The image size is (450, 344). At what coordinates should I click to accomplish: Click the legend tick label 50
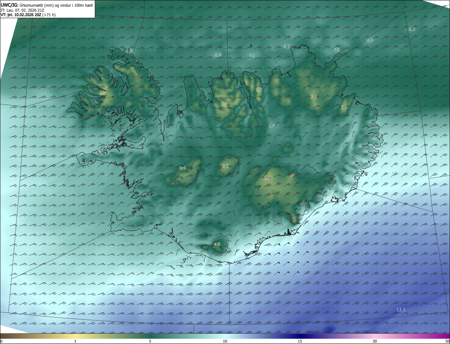pyautogui.click(x=447, y=341)
